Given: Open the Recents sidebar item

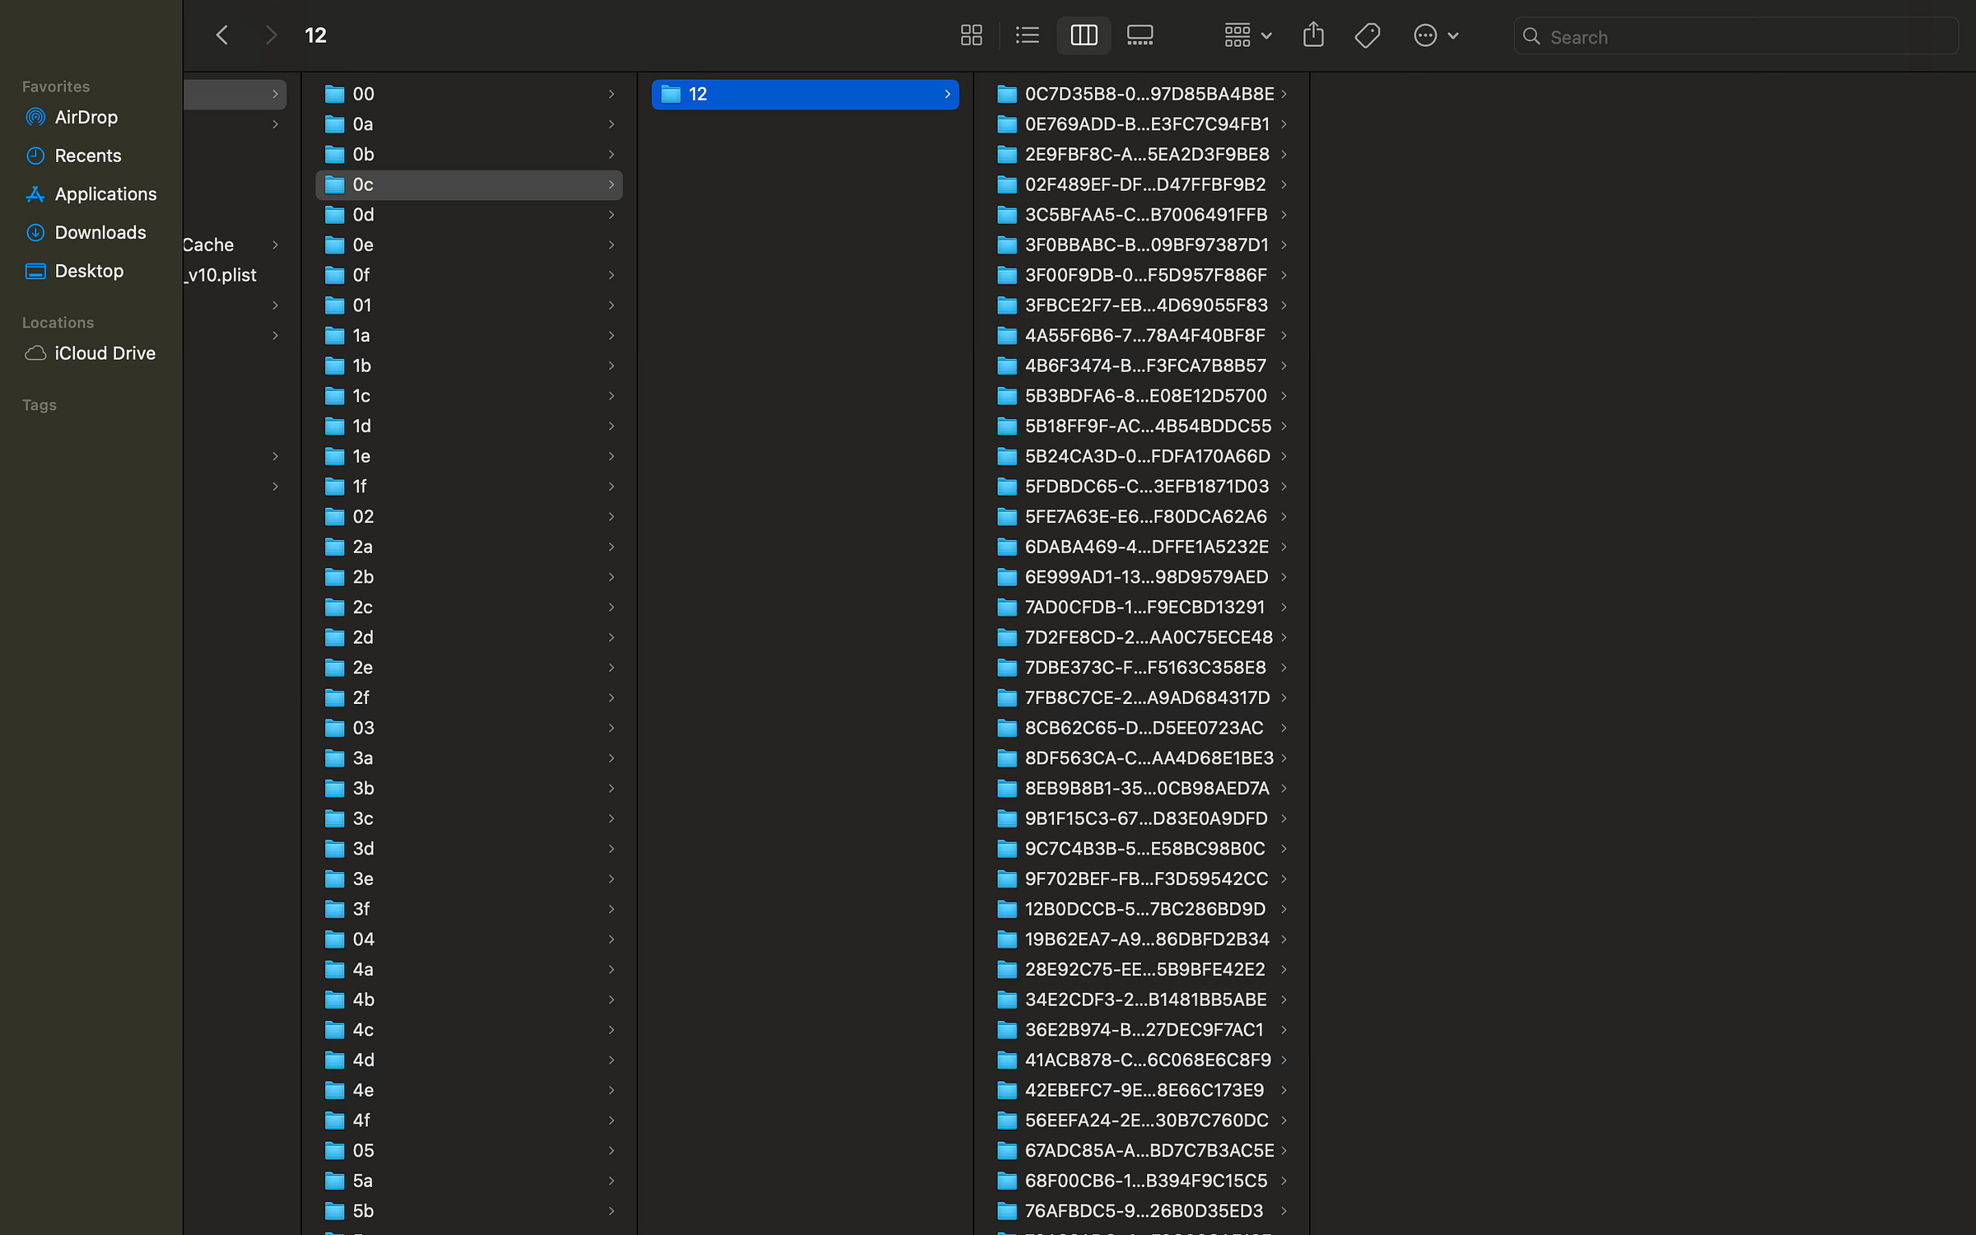Looking at the screenshot, I should [x=87, y=156].
